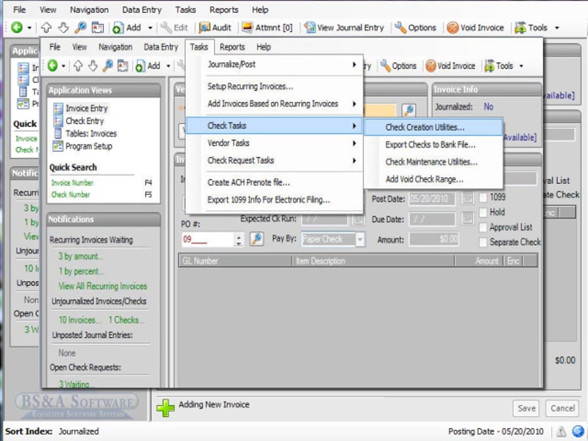Open Add dropdown arrow in outer toolbar
This screenshot has height=441, width=588.
tap(150, 28)
